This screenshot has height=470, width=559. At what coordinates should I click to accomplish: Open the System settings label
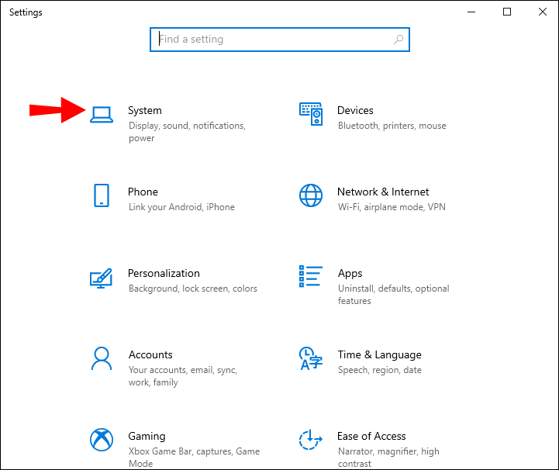click(x=145, y=111)
